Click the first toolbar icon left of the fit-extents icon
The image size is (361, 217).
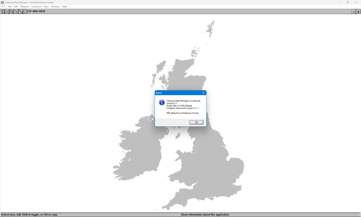[3, 11]
